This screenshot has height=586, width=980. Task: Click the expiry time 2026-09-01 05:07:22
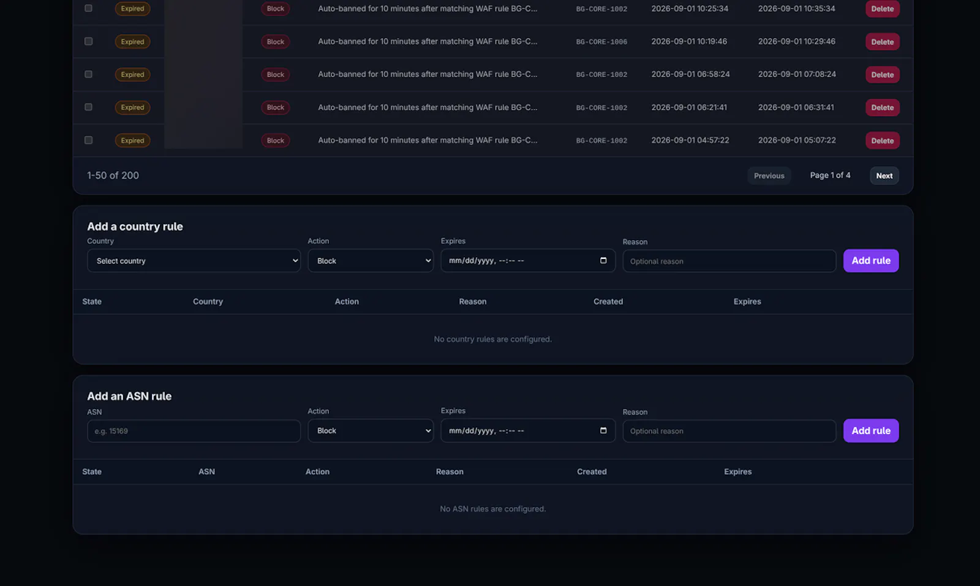coord(797,140)
